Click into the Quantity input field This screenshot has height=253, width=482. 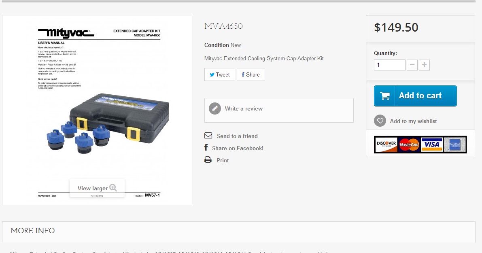(x=389, y=65)
